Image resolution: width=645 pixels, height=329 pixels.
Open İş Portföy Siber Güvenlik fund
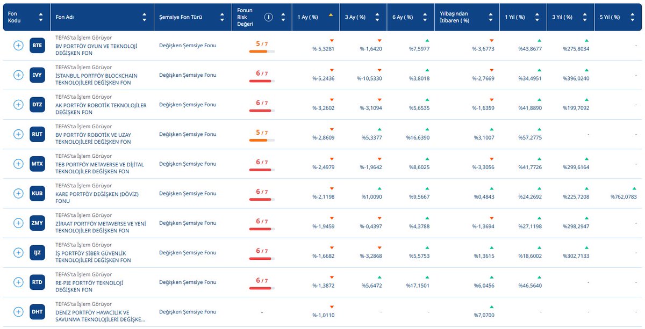tap(94, 256)
